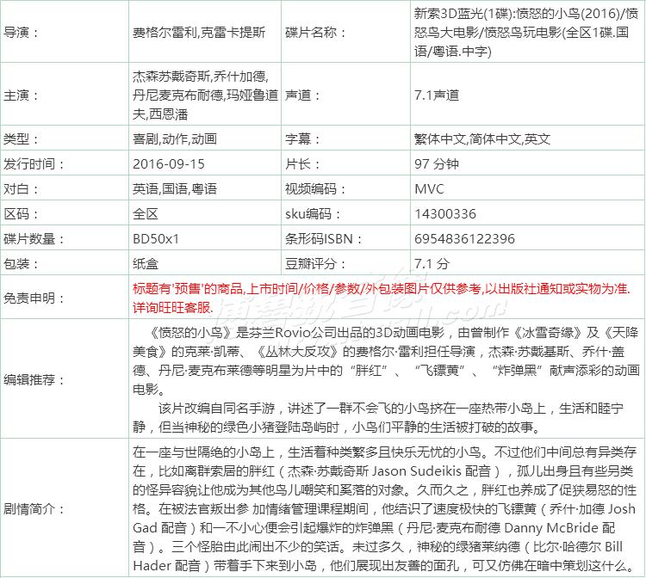Select the cast list starting 杰森苏戴奇斯

pos(205,95)
